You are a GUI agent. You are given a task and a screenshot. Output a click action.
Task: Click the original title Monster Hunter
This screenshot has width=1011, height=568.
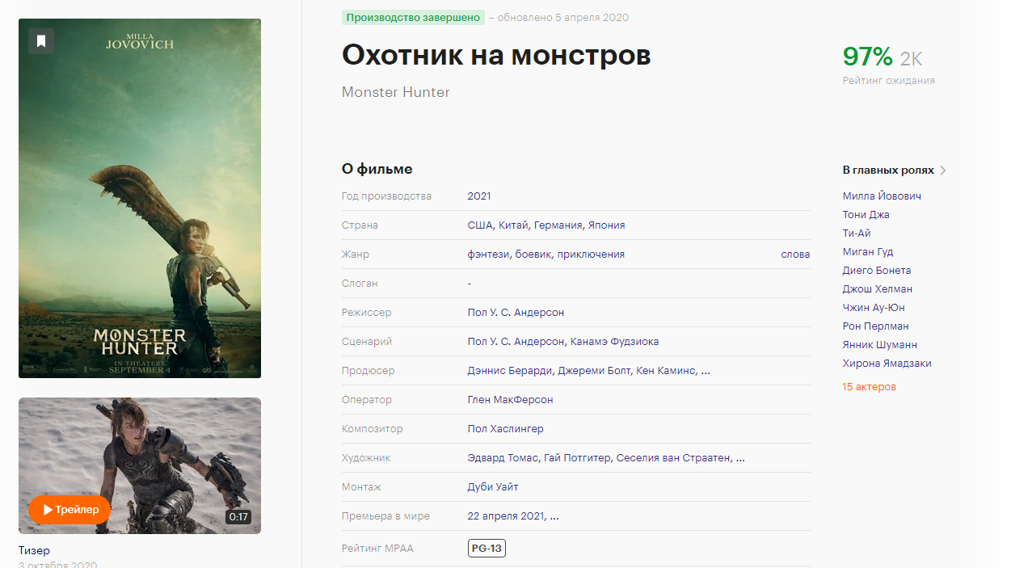[396, 92]
